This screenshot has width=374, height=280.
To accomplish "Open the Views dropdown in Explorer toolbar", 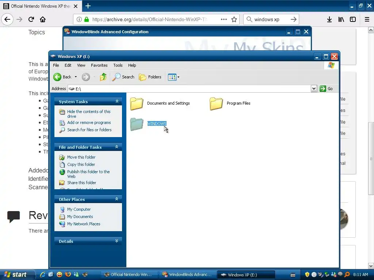I will [x=173, y=77].
